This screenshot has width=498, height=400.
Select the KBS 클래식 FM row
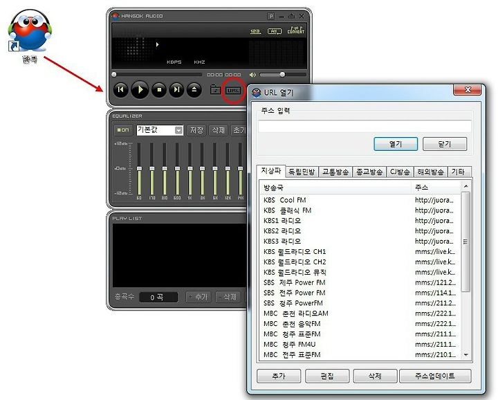click(x=360, y=210)
